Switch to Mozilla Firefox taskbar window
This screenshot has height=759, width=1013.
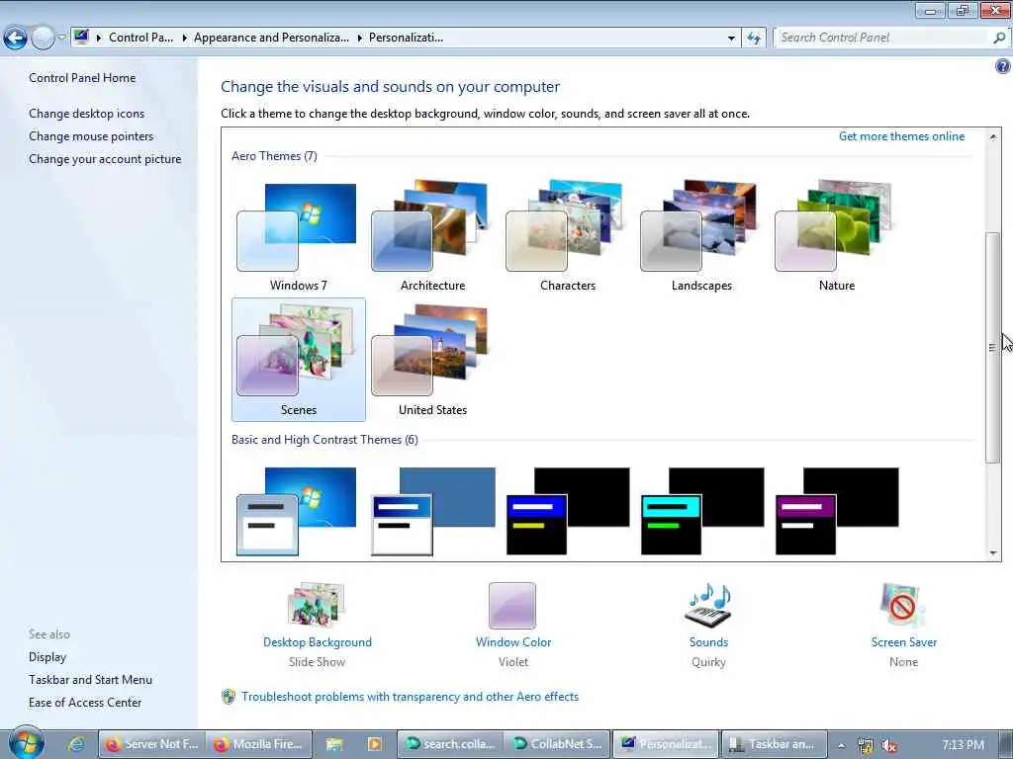pos(260,744)
